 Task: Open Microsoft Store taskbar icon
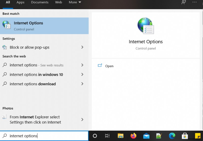[185, 136]
